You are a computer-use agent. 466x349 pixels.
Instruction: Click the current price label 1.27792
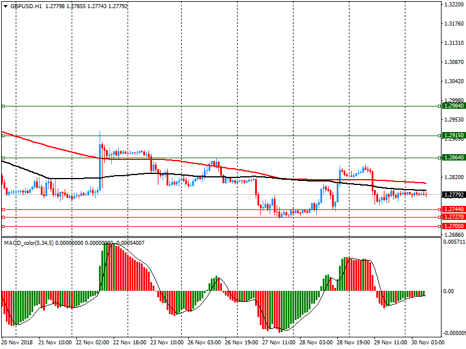453,195
